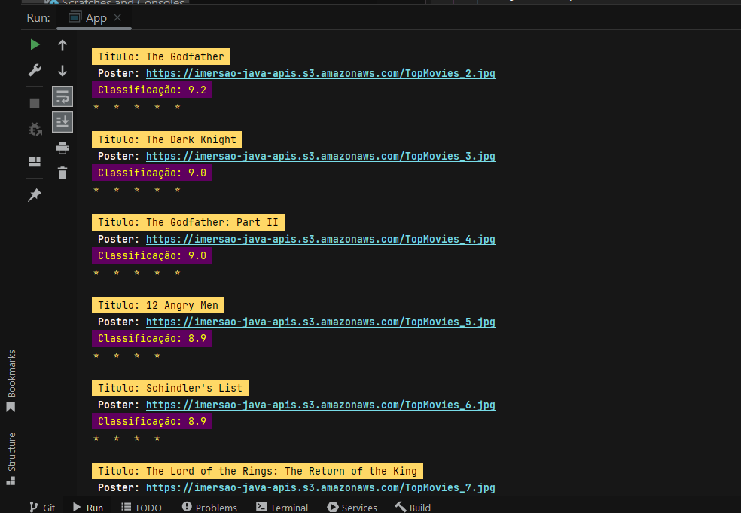Click Classificação 8.9 under Schindler's List
The height and width of the screenshot is (513, 741).
click(x=152, y=421)
